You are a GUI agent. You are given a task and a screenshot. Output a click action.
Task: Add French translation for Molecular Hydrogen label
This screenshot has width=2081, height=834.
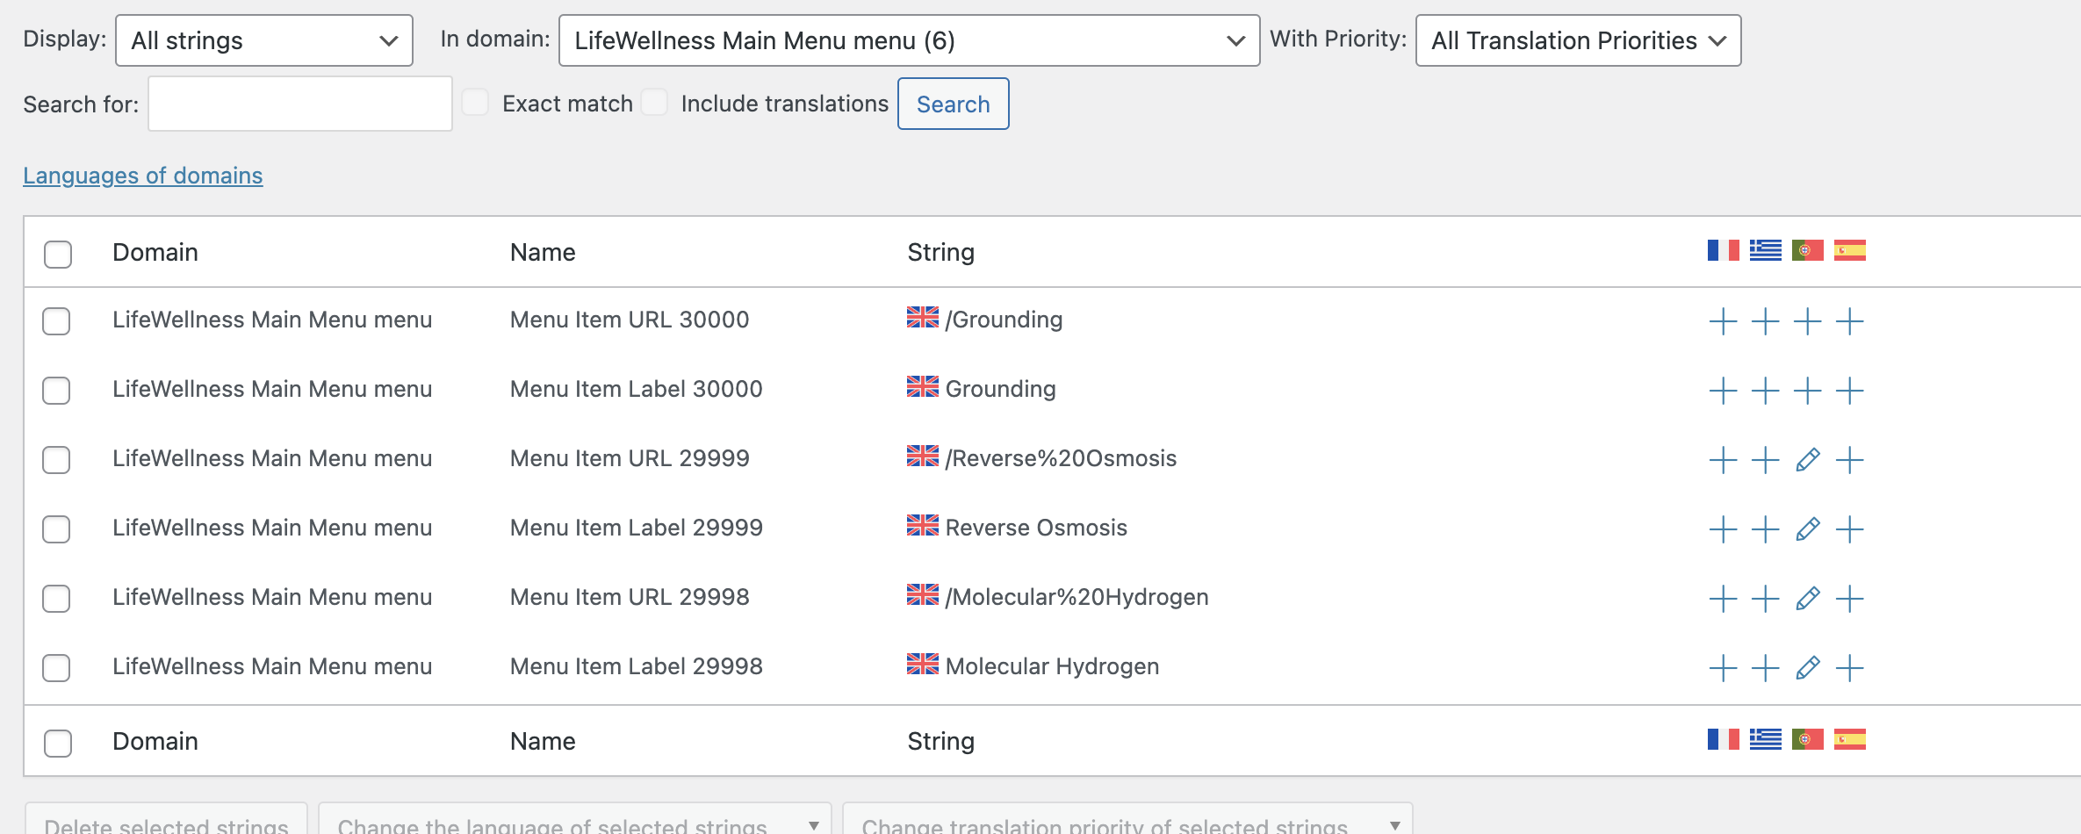pyautogui.click(x=1723, y=668)
